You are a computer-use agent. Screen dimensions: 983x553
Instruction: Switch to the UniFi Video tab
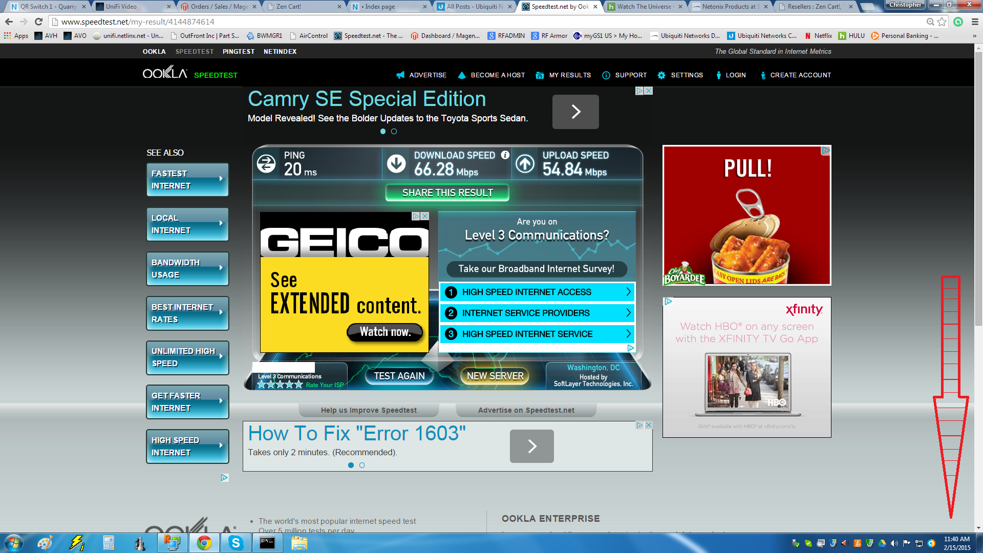pyautogui.click(x=133, y=7)
